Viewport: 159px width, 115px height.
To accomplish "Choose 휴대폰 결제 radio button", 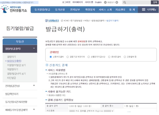I will pyautogui.click(x=110, y=57).
